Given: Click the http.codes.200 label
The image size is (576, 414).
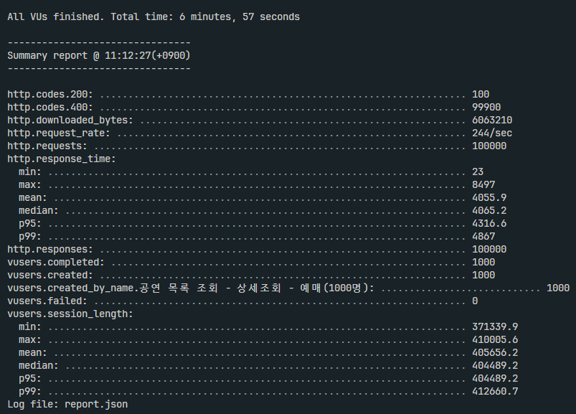Looking at the screenshot, I should (50, 95).
